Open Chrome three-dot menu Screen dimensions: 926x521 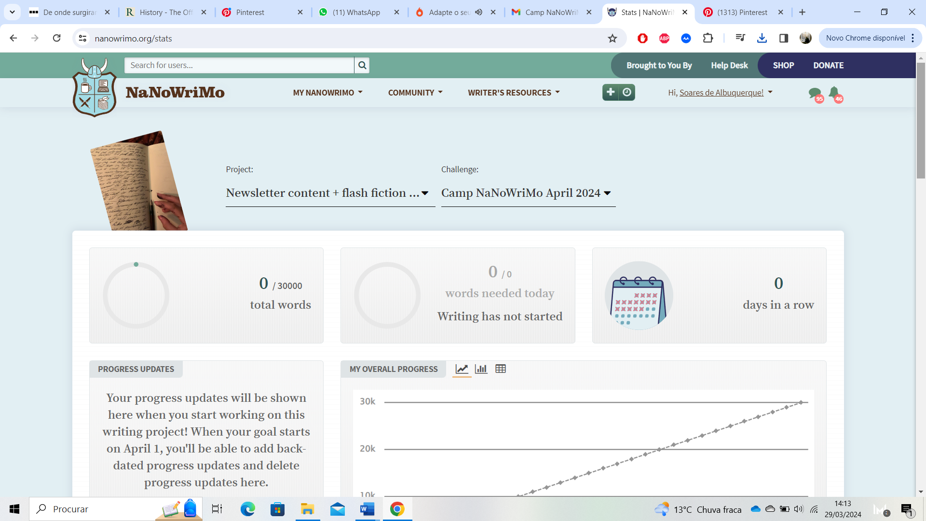click(x=913, y=38)
